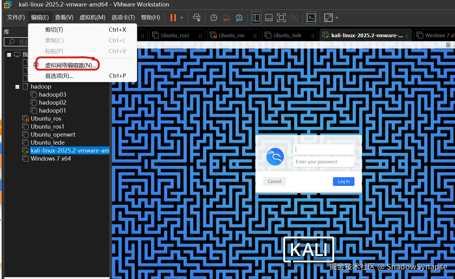Click the Cancel button on the Kali login
This screenshot has height=279, width=455.
(275, 181)
